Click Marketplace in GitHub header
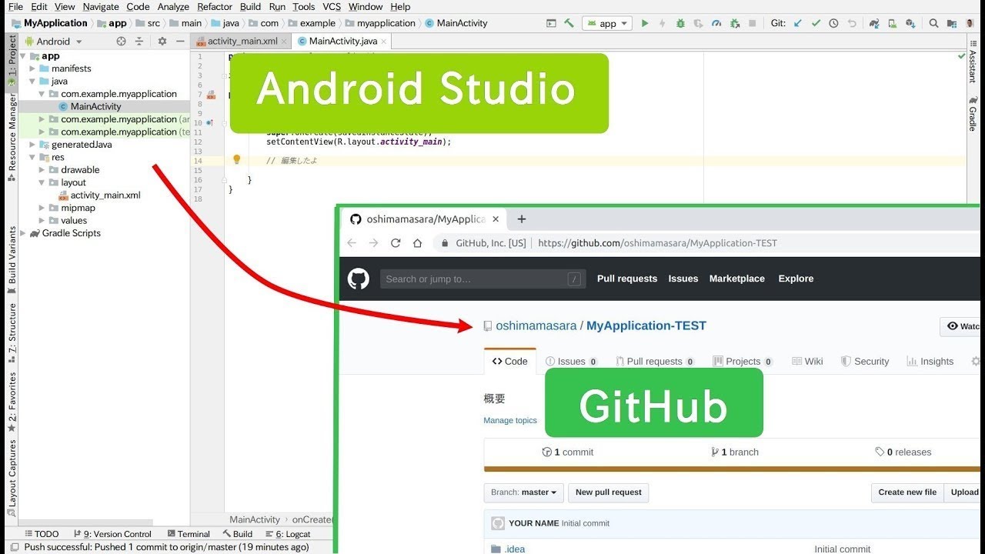 (x=737, y=279)
